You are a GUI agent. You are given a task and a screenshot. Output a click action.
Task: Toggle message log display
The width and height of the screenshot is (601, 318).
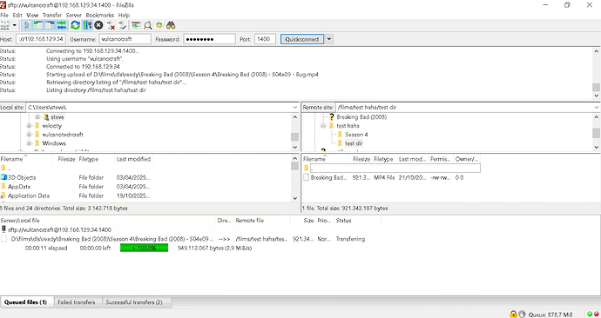(x=27, y=25)
